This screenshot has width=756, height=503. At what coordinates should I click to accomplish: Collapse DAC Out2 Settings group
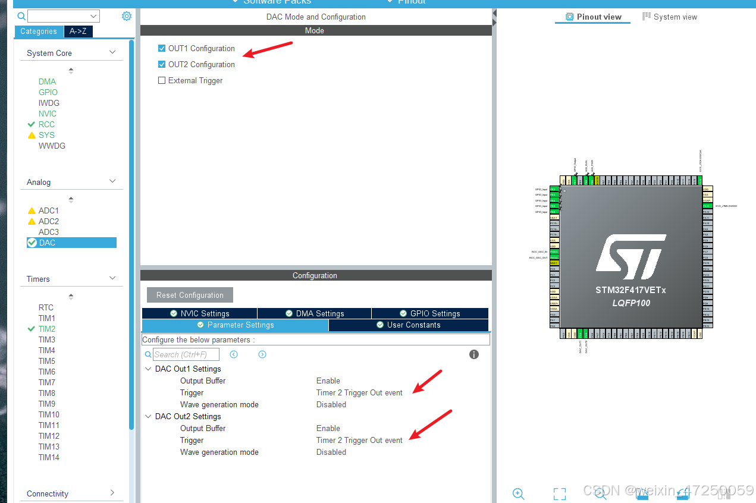(148, 416)
